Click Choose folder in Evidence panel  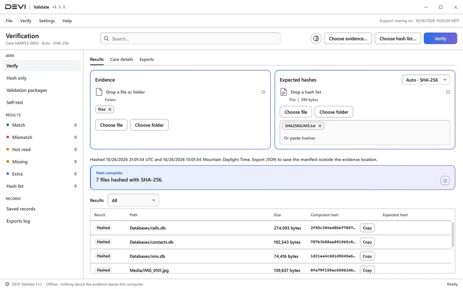pyautogui.click(x=150, y=125)
